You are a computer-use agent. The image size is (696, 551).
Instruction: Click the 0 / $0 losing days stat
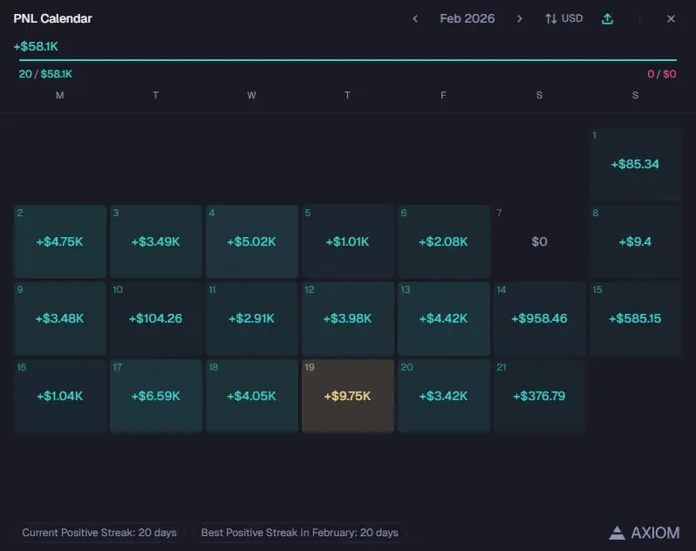click(x=661, y=74)
